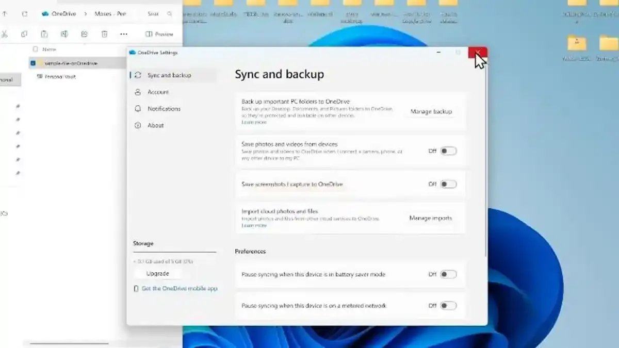Click the Manage backup button
The image size is (619, 348).
(x=431, y=111)
